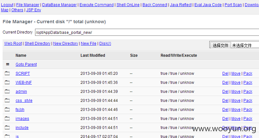The height and width of the screenshot is (138, 259).
Task: Click Move for the WEB-INF folder
Action: pyautogui.click(x=236, y=82)
